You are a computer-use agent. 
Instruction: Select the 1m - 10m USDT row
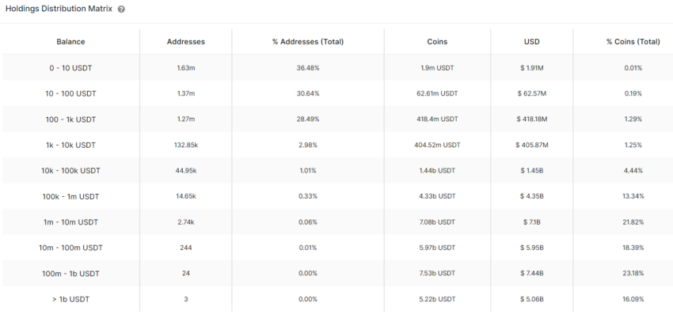(336, 221)
